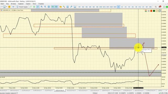Zoom in on the chart
The height and width of the screenshot is (94, 168).
tap(42, 7)
